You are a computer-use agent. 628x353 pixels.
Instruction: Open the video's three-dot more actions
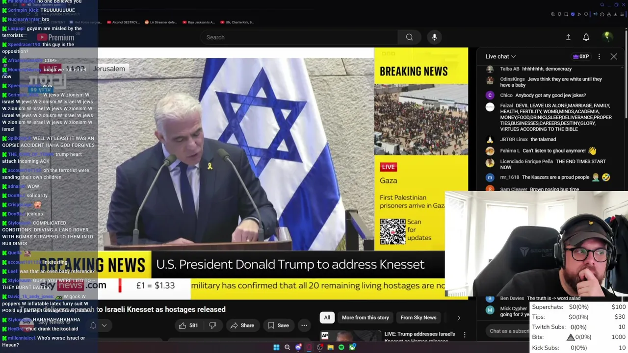(x=304, y=326)
